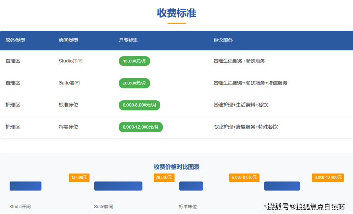
Task: Click the 房间类型 column header
Action: click(68, 41)
